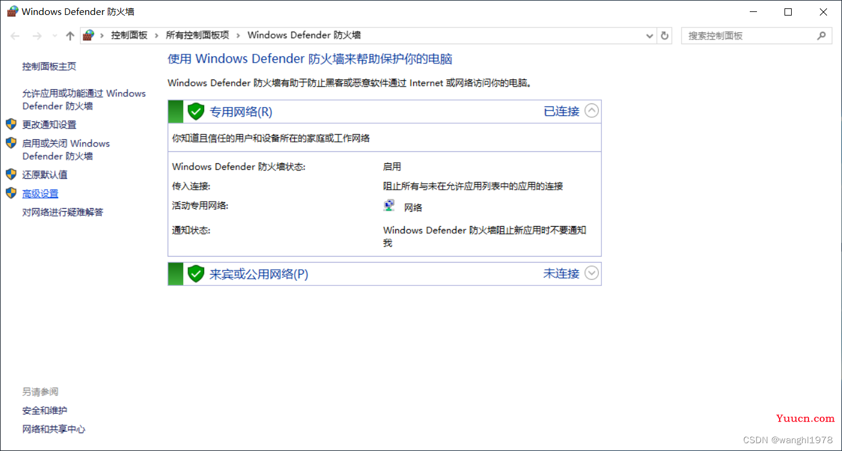Click shield icon beside 更改通知设置

click(x=11, y=124)
